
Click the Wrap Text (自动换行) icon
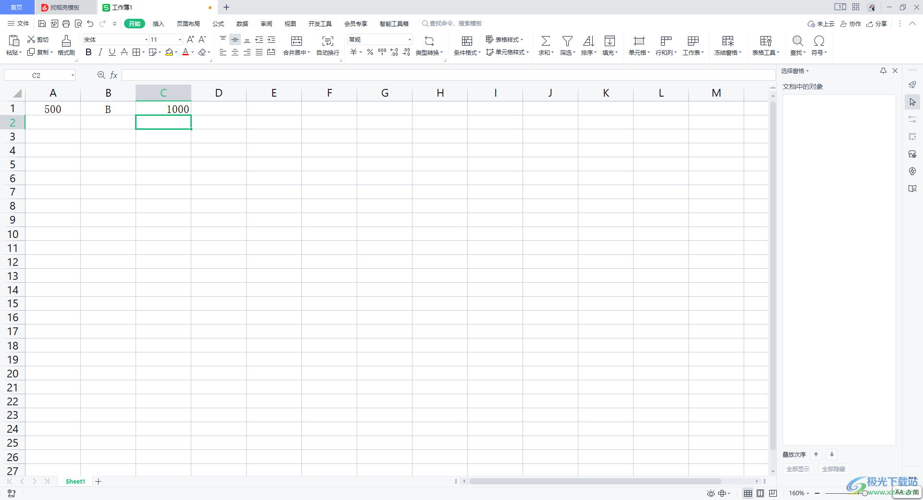click(328, 41)
